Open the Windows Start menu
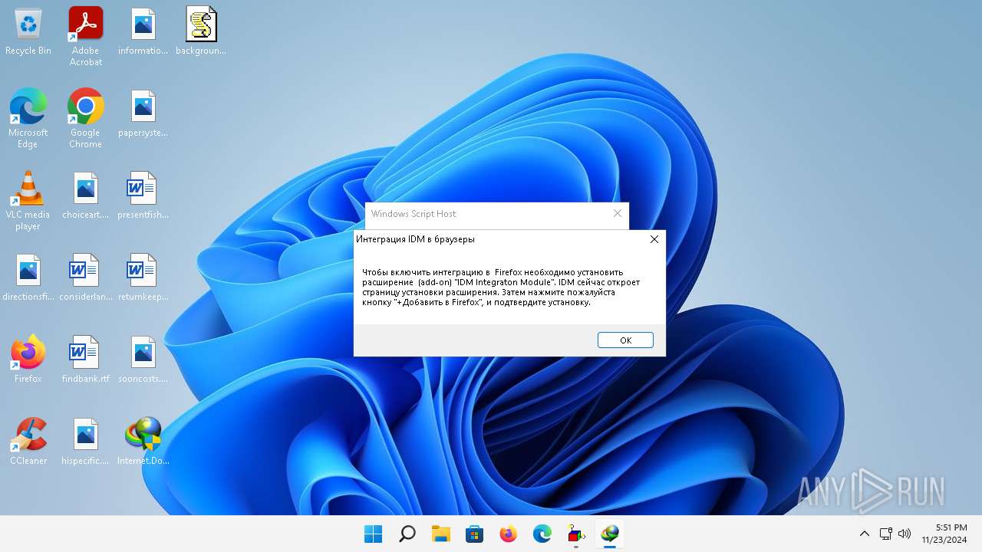982x552 pixels. (374, 534)
